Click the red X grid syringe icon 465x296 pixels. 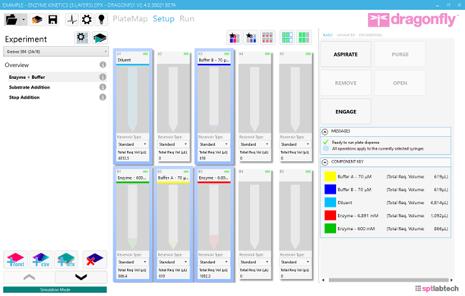267,38
